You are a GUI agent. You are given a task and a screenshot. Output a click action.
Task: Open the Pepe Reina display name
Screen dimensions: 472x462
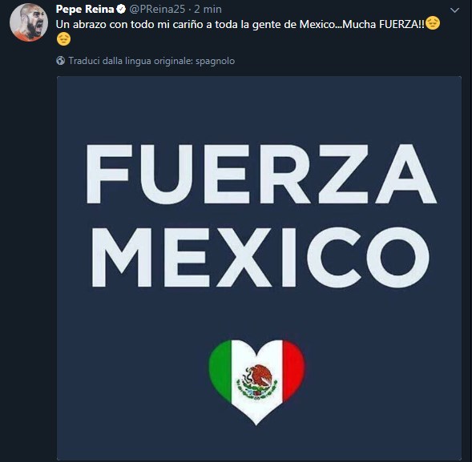point(85,10)
